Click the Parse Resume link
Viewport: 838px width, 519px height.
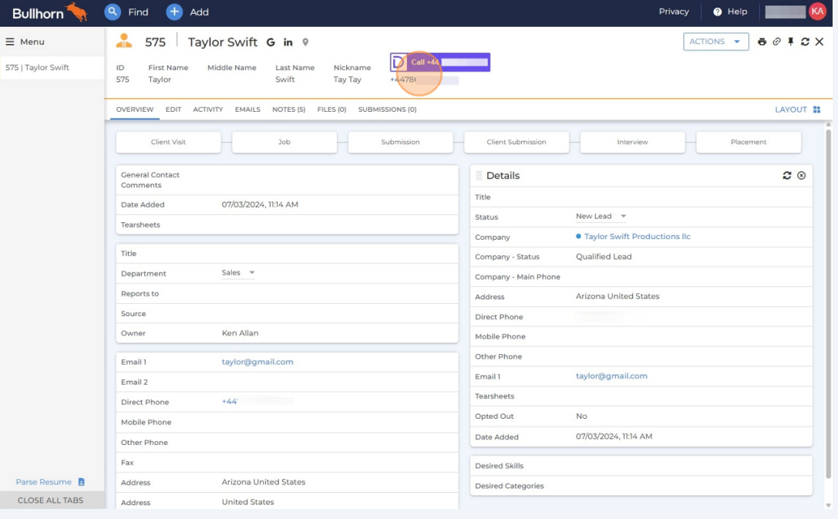44,481
